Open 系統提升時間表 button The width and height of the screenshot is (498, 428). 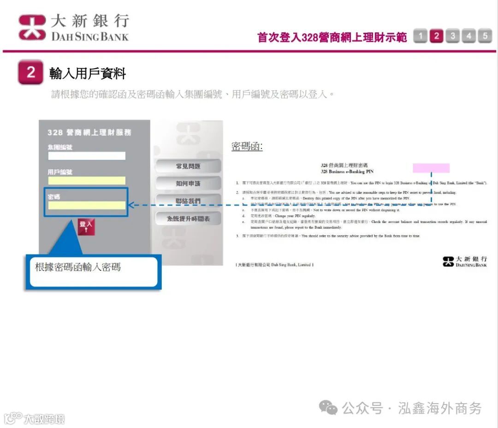point(188,219)
